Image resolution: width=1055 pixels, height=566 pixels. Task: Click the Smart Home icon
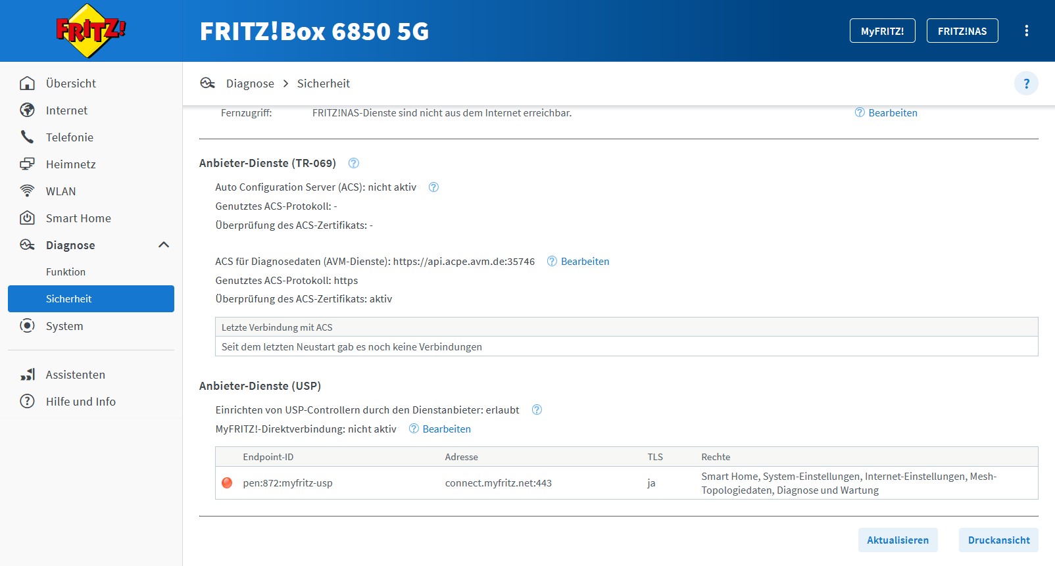27,218
